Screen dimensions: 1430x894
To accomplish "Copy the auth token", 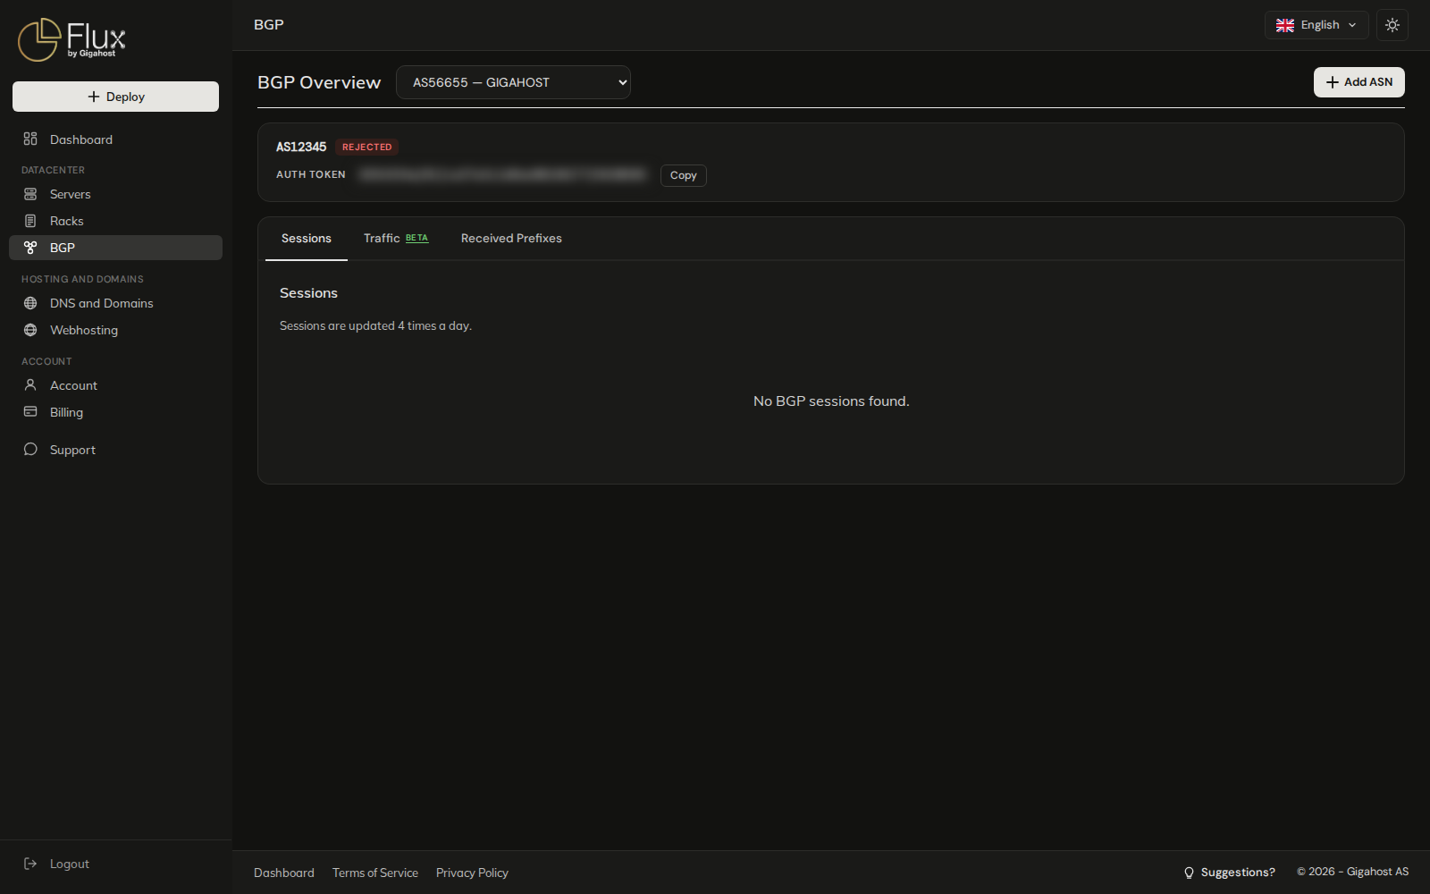I will pos(684,175).
